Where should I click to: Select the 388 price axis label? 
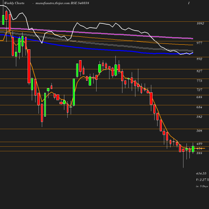pyautogui.click(x=199, y=153)
